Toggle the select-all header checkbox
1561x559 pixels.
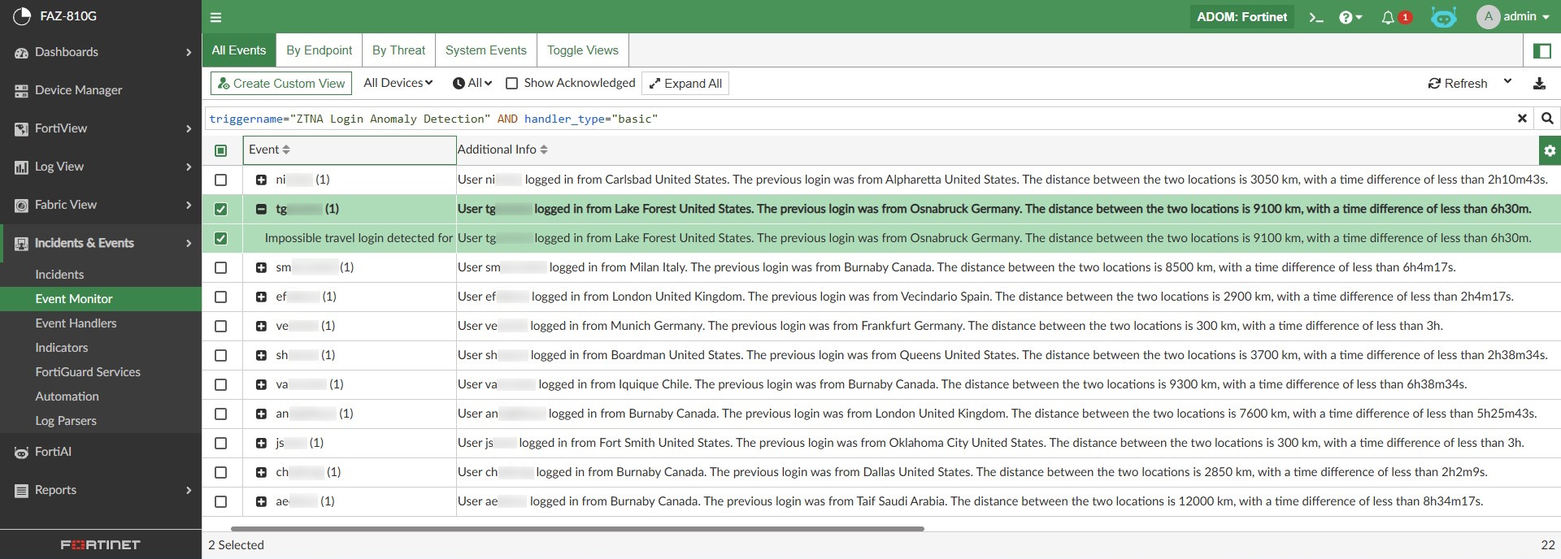click(x=220, y=150)
